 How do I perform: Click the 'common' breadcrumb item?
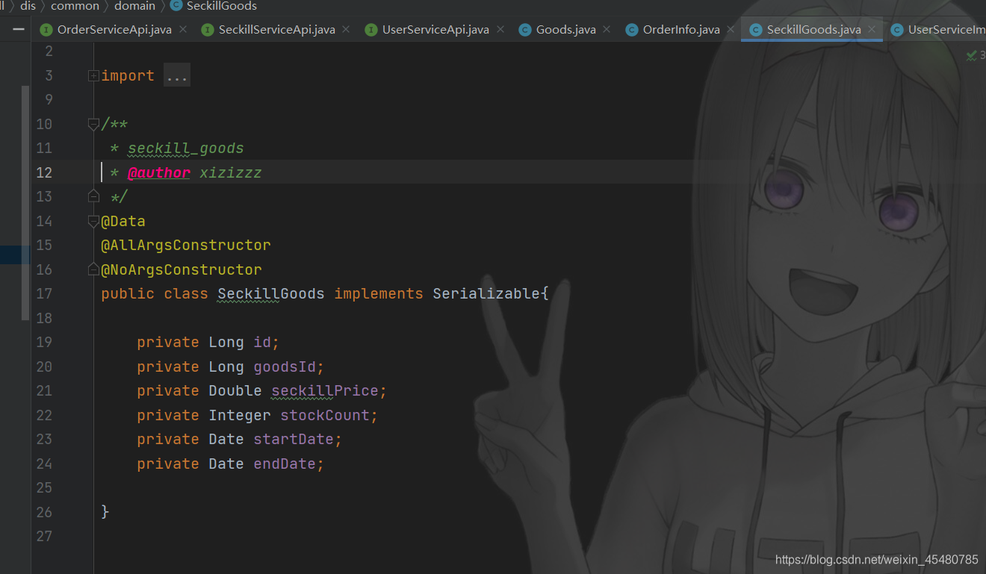[x=75, y=6]
